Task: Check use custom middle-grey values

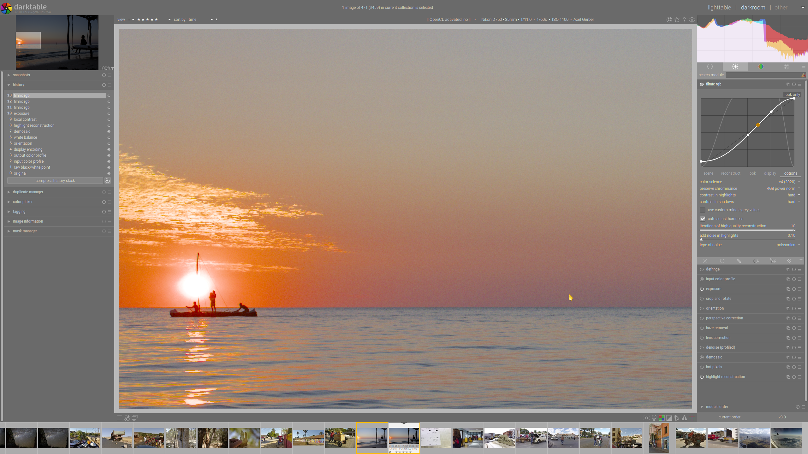Action: 703,210
